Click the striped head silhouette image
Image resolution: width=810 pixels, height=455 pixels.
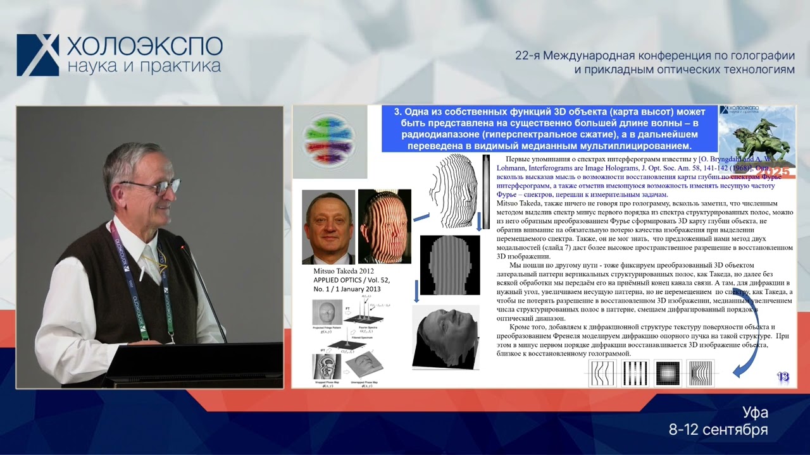(x=450, y=265)
